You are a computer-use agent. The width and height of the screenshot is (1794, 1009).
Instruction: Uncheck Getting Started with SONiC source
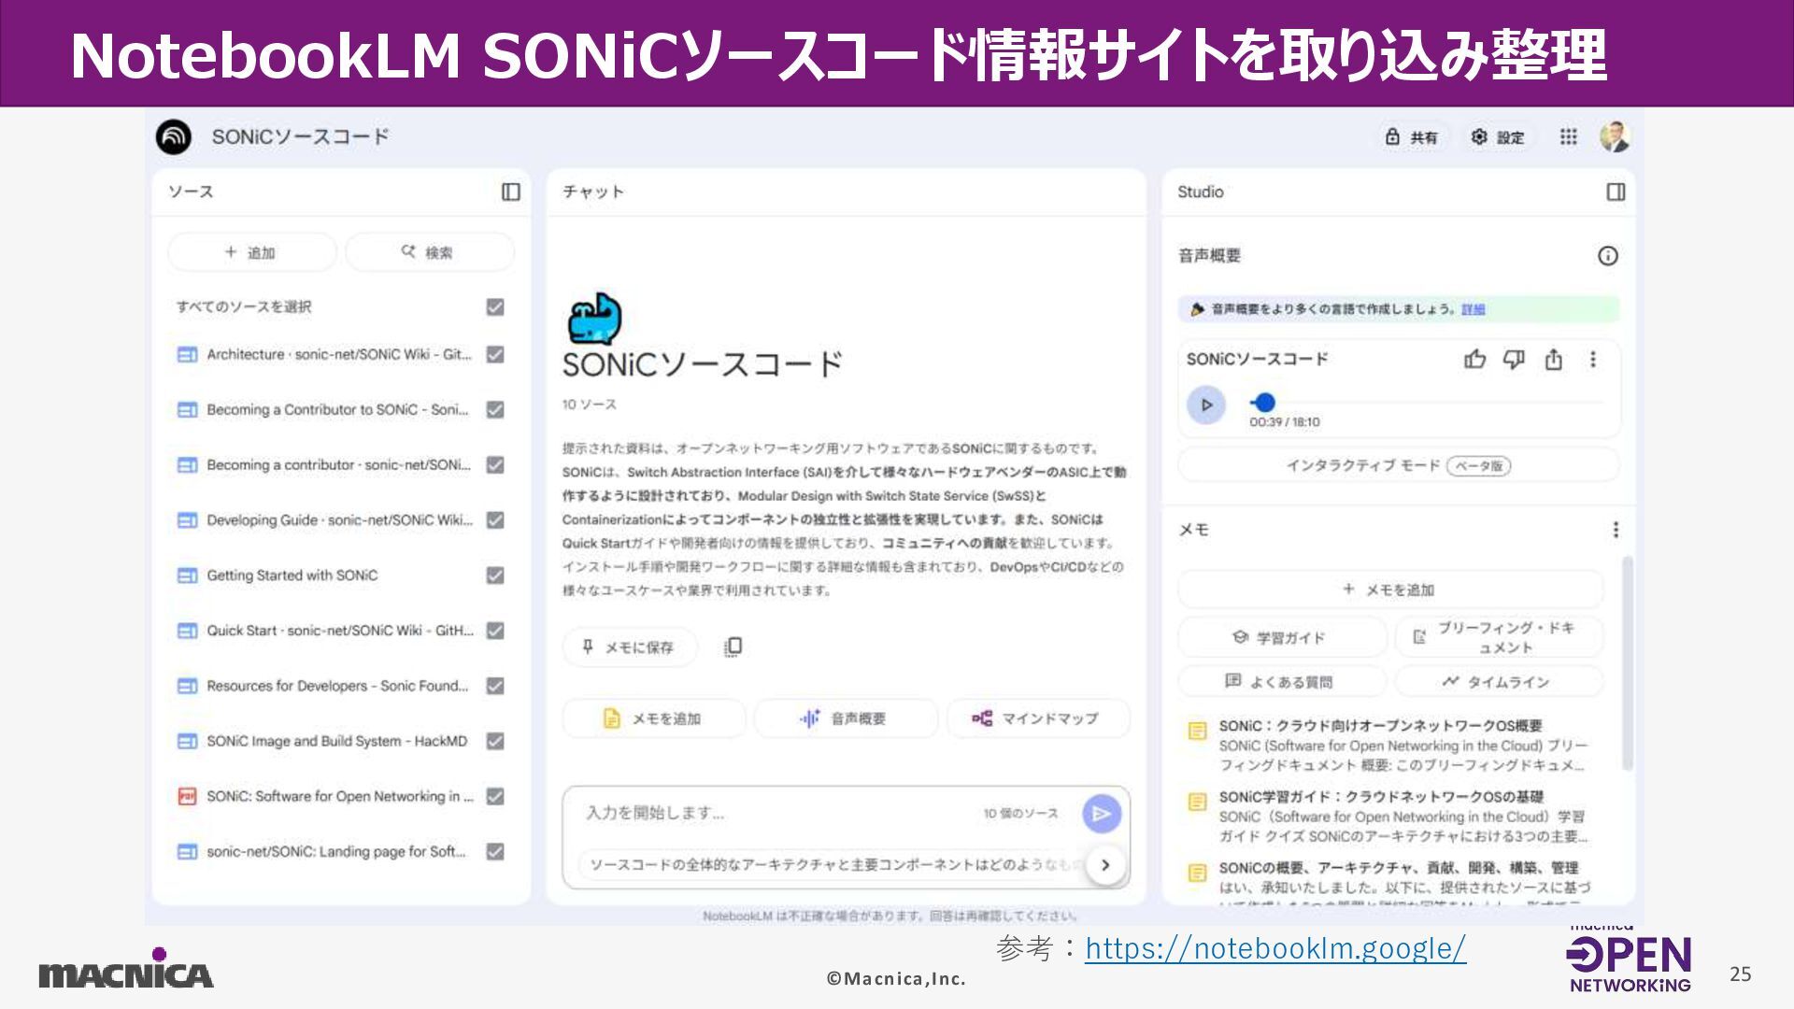click(495, 576)
